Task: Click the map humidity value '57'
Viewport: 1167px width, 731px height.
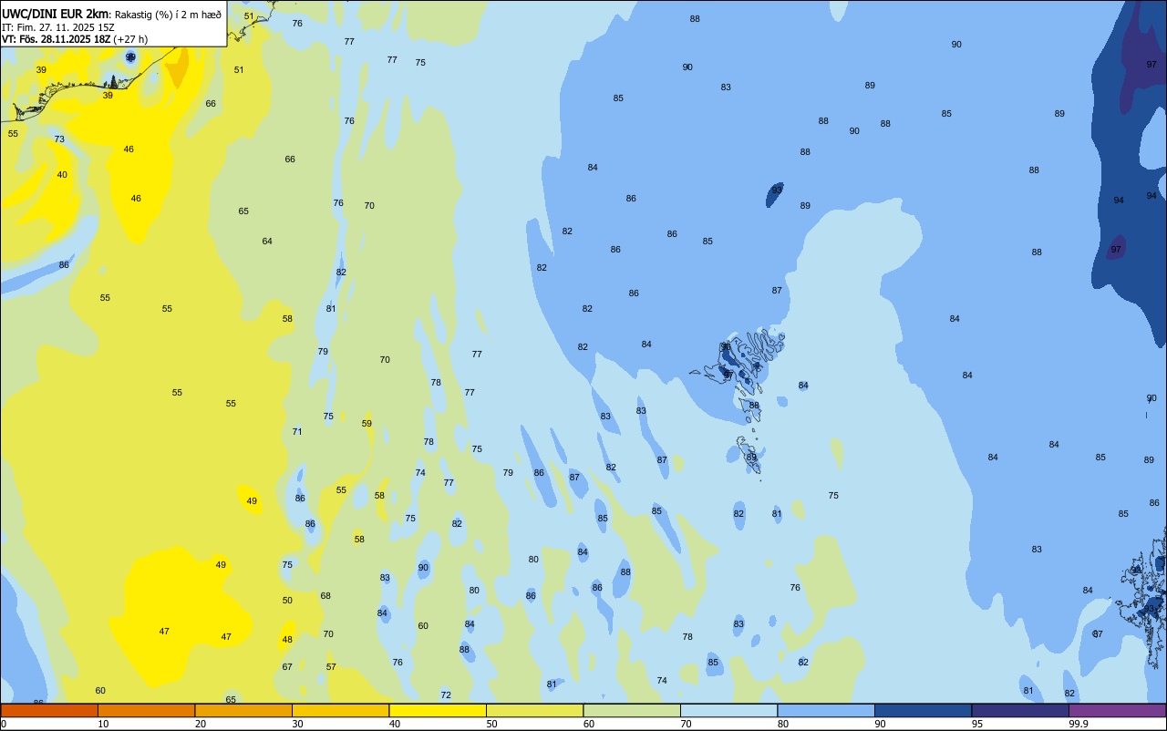Action: [x=331, y=666]
